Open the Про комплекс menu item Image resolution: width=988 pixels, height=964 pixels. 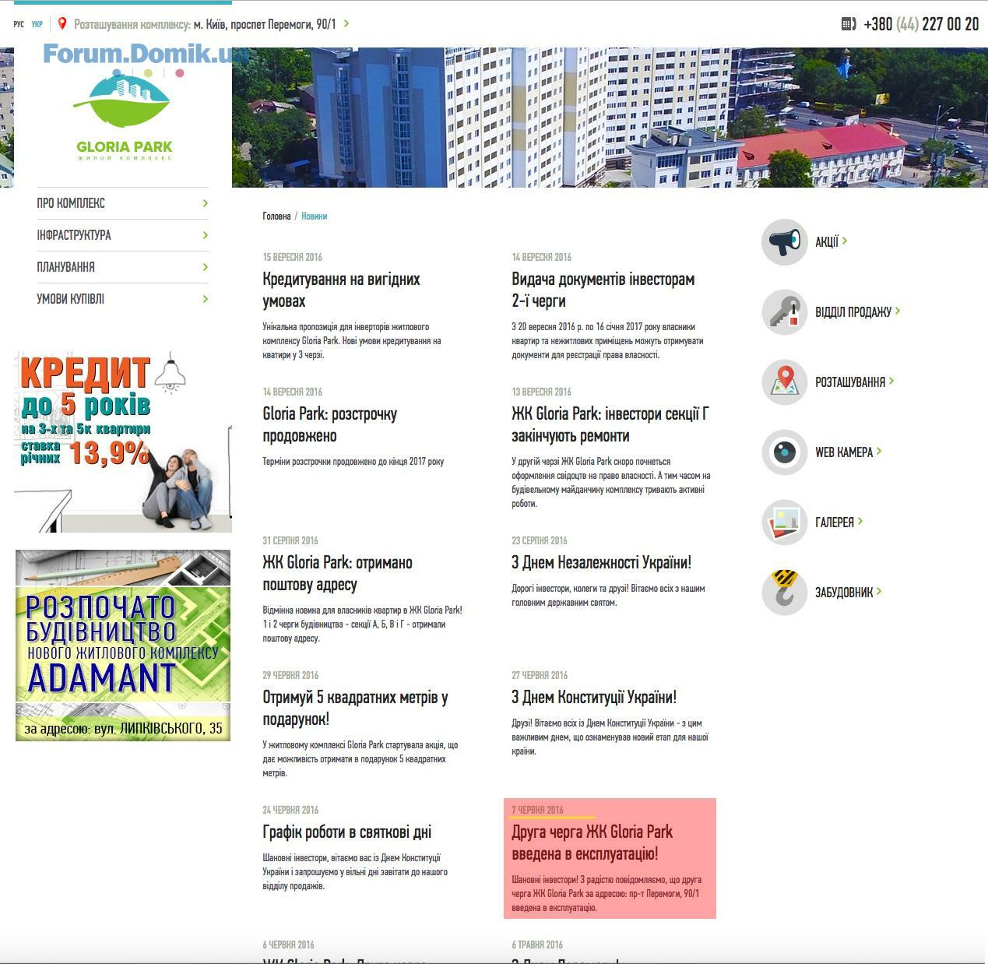click(x=71, y=203)
